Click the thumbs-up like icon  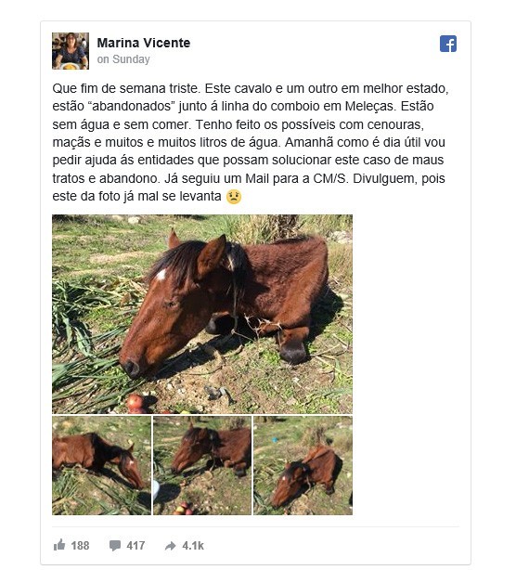59,545
